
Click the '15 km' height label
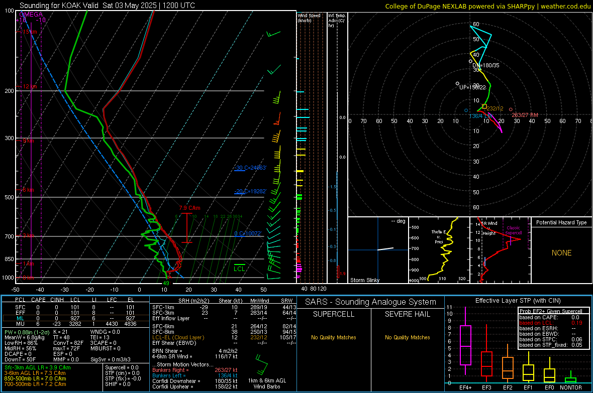[29, 32]
